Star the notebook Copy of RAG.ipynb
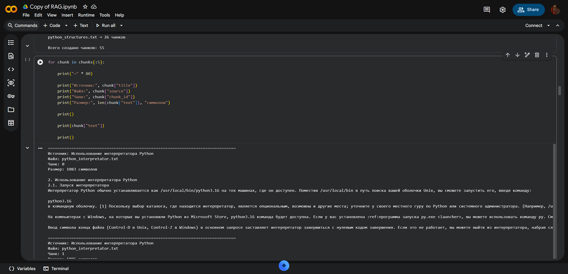 85,7
